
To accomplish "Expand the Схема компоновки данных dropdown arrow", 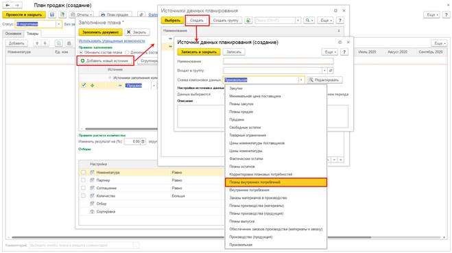I will 301,80.
